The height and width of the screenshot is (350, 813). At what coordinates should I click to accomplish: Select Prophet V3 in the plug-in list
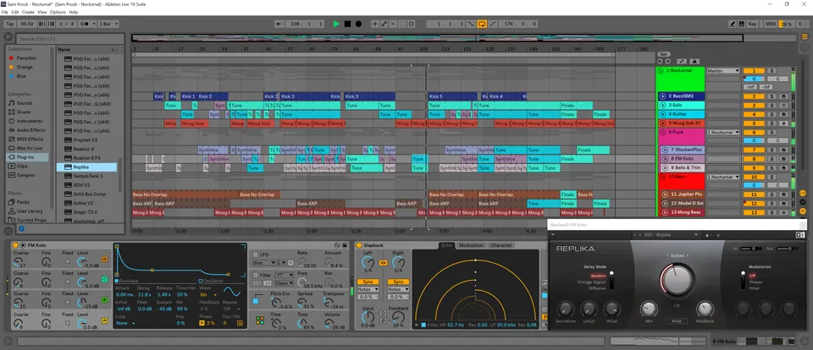click(x=86, y=139)
